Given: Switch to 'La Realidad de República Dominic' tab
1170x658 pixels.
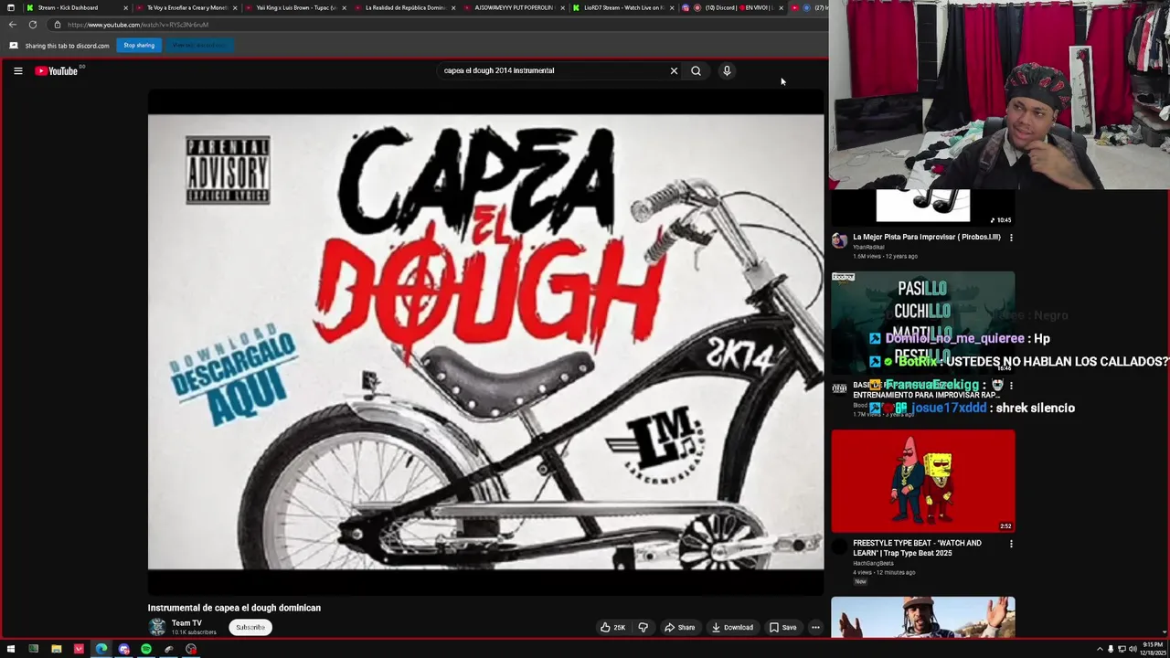Looking at the screenshot, I should click(x=406, y=7).
